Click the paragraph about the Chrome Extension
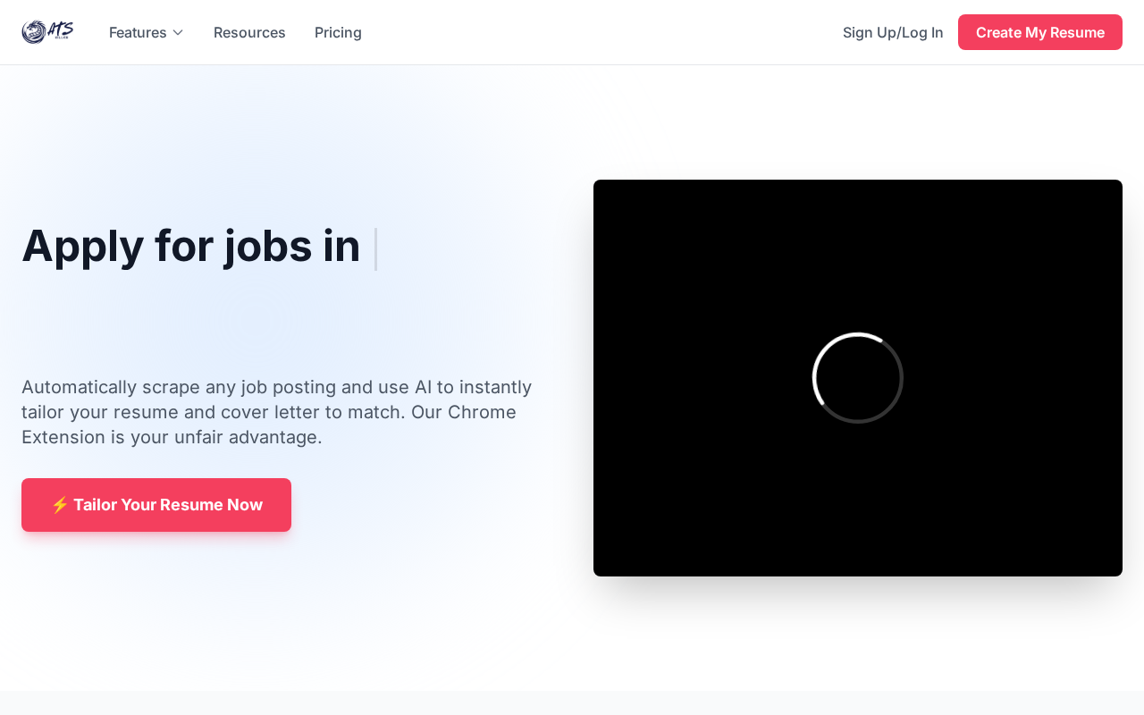The image size is (1144, 715). tap(277, 412)
